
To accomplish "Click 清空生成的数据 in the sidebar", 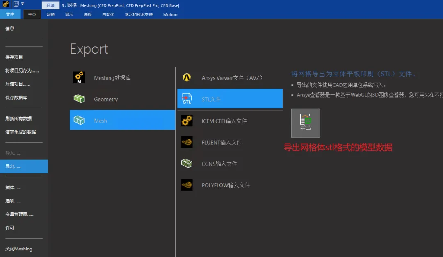I will (x=21, y=132).
